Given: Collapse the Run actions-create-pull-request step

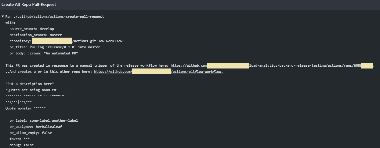Looking at the screenshot, I should pyautogui.click(x=3, y=17).
